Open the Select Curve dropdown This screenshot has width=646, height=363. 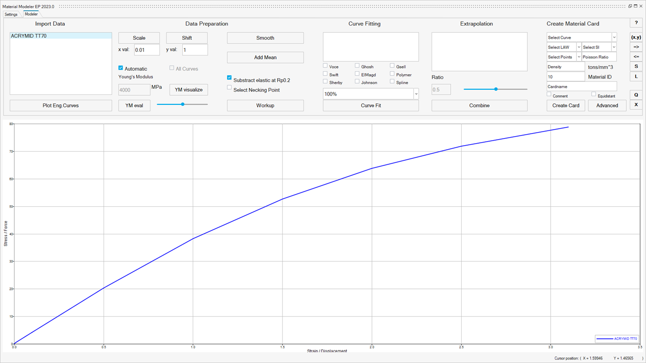click(x=581, y=37)
